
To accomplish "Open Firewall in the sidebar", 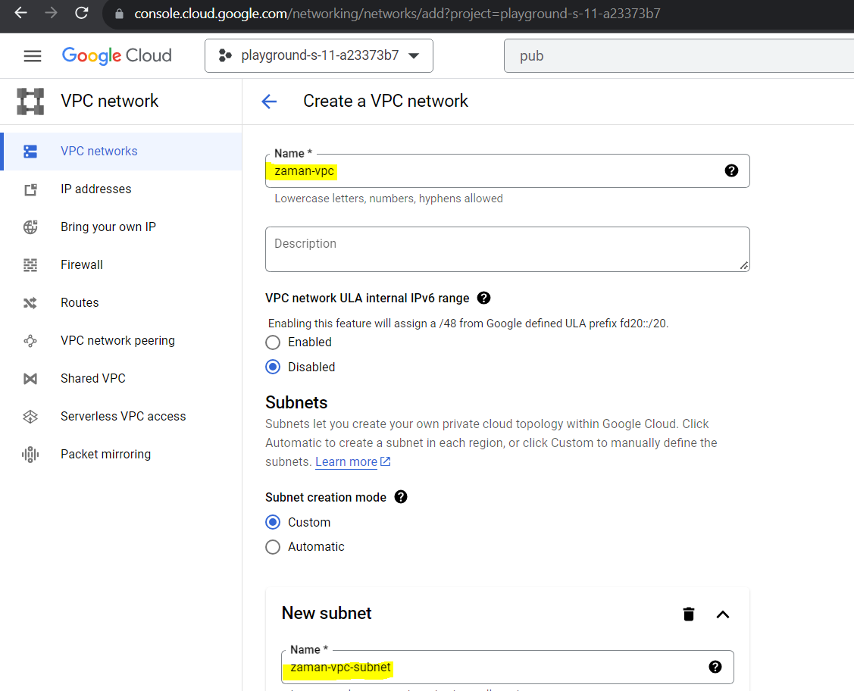I will [82, 264].
